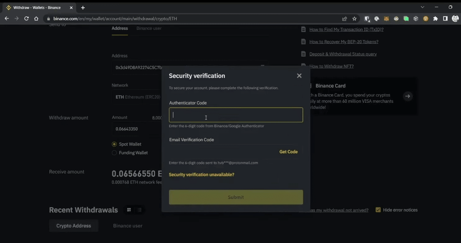461x243 pixels.
Task: Open the MetaMask fox extension
Action: tap(386, 19)
